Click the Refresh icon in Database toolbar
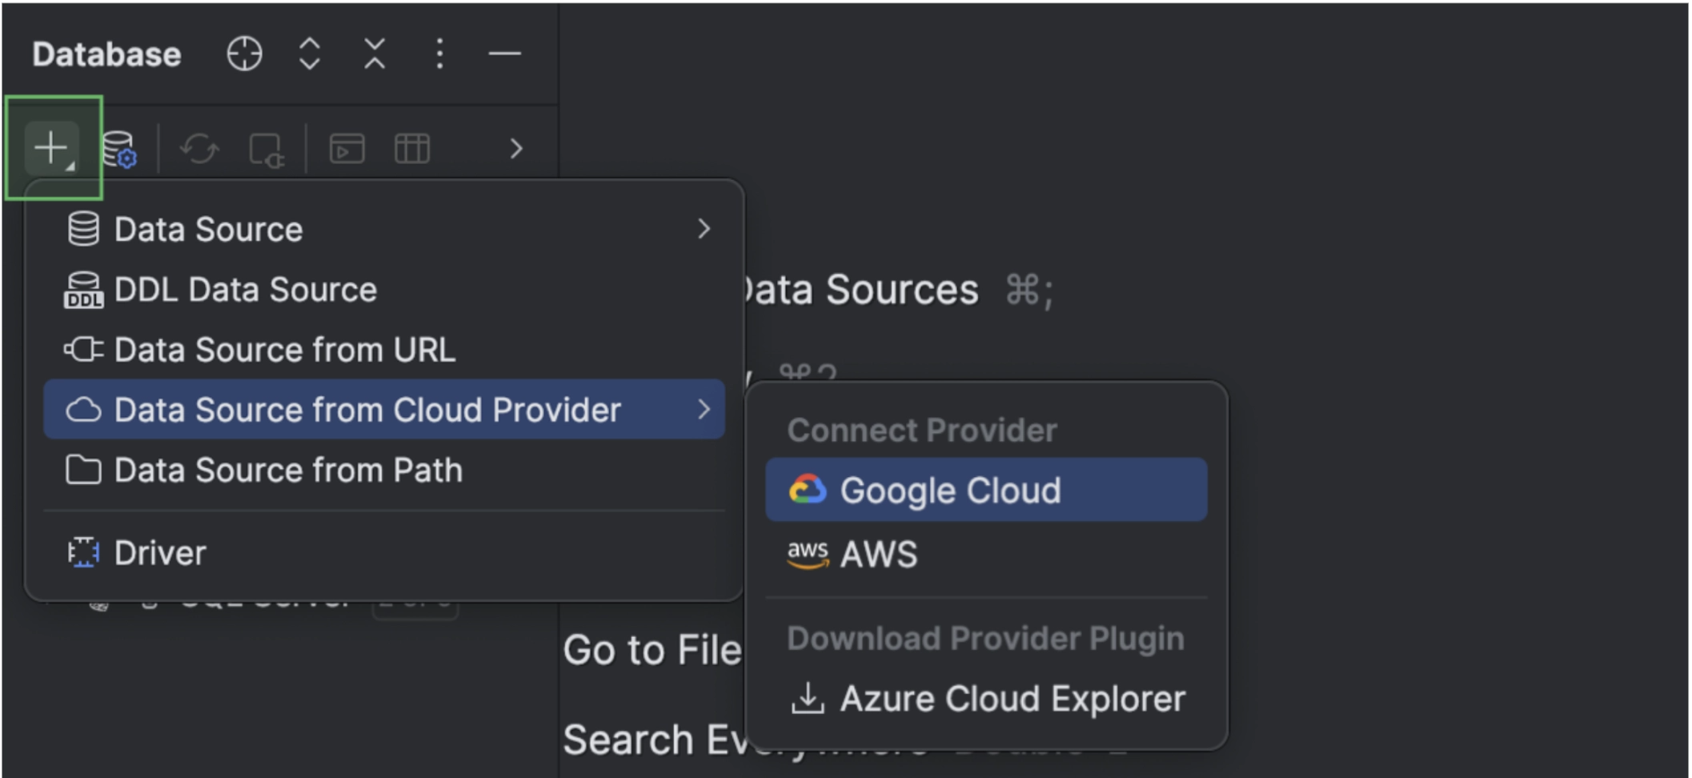Screen dimensions: 1692x778 coord(198,149)
